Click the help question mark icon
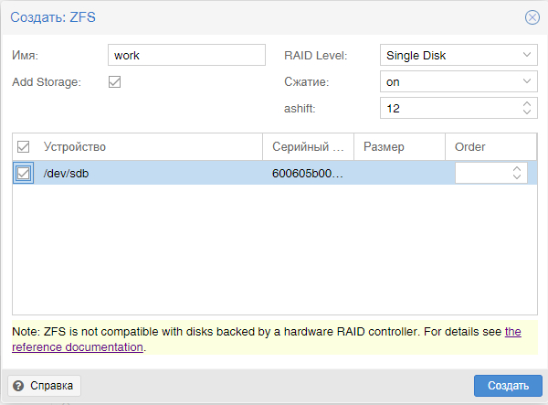 (x=18, y=386)
